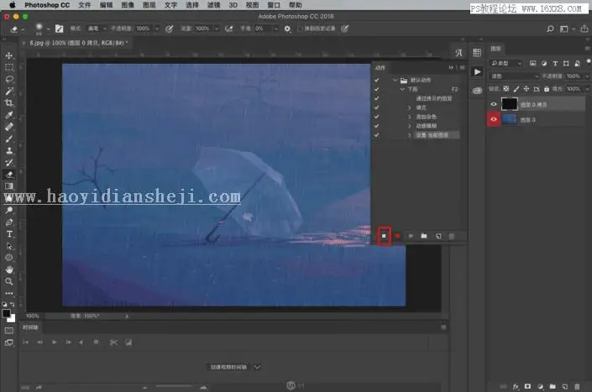This screenshot has height=392, width=592.
Task: Toggle the 动感模糊 step checkmark
Action: (x=376, y=126)
